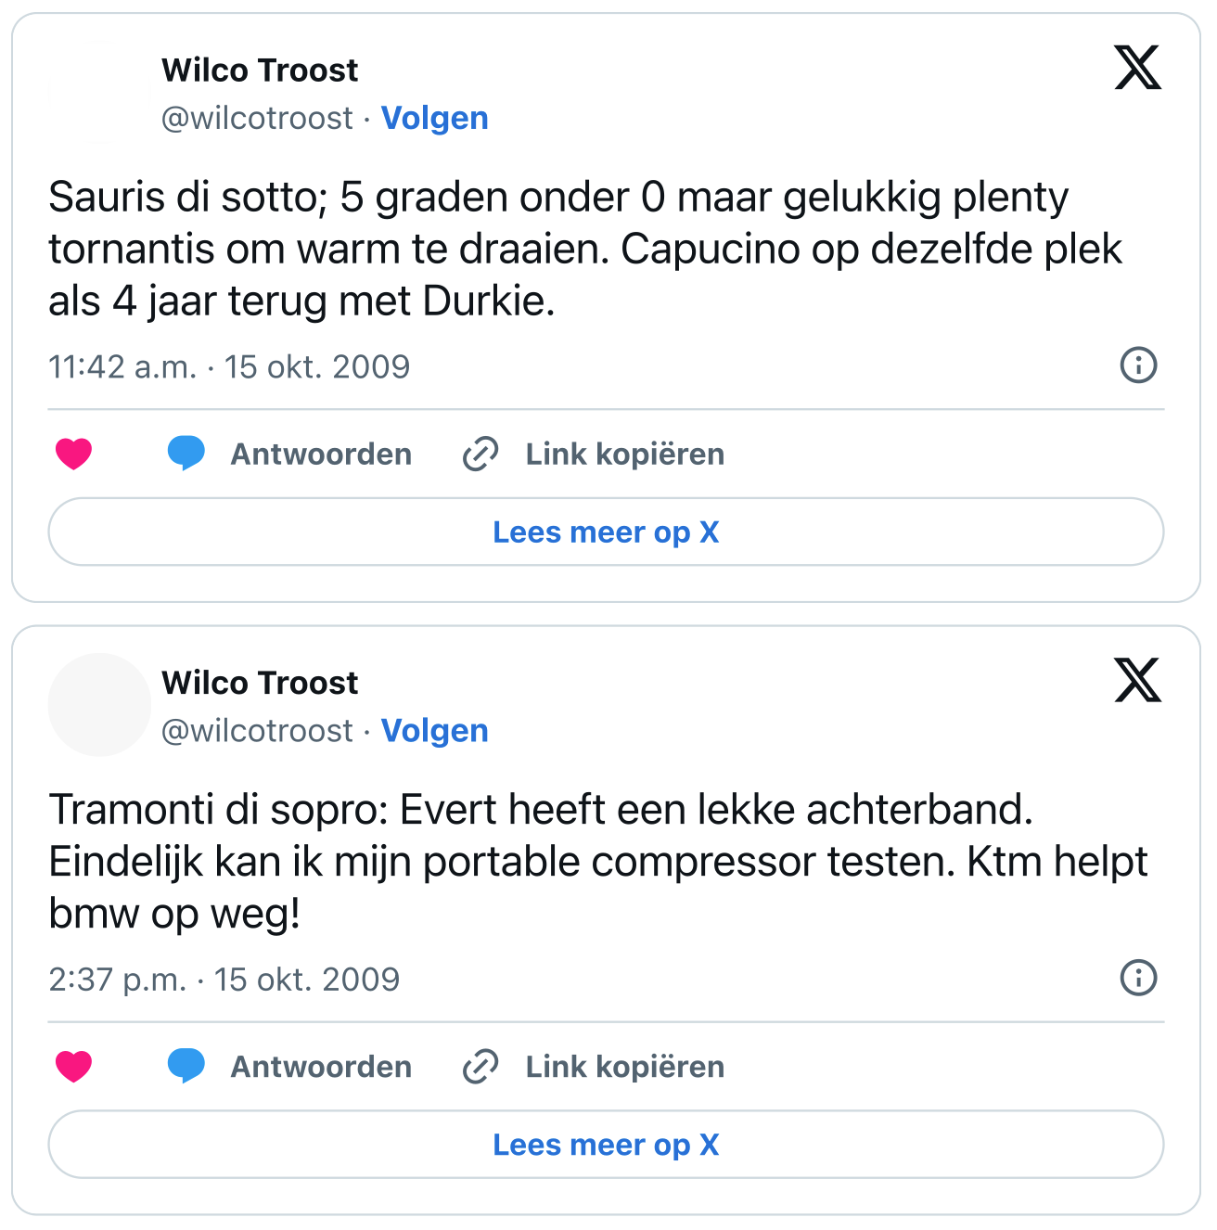
Task: Open the '11:42 a.m. · 15 okt. 2009' timestamp
Action: [229, 366]
